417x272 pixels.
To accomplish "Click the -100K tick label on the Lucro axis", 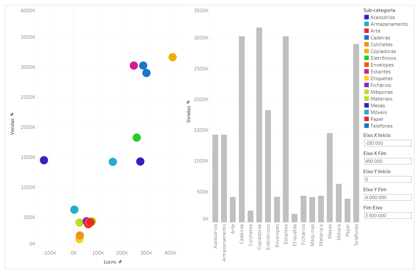I will click(x=49, y=253).
